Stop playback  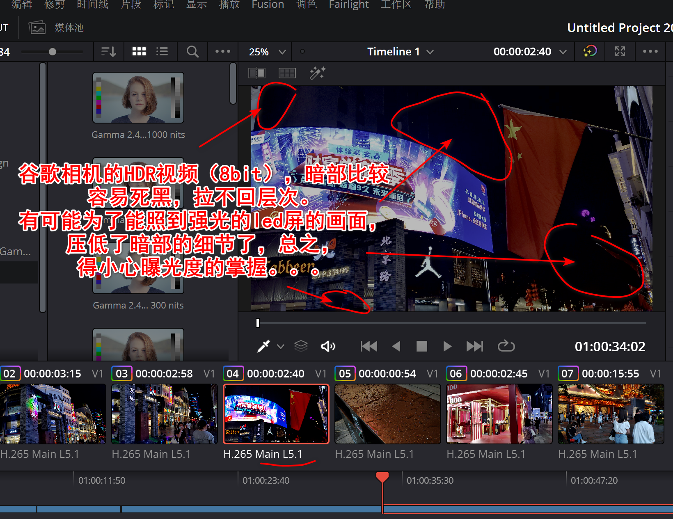(x=422, y=347)
